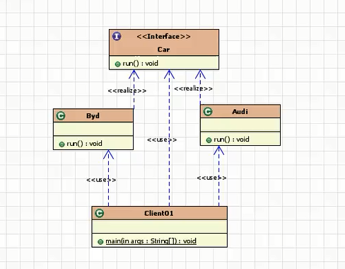Click the <<realize>> label above Byd
Image resolution: width=345 pixels, height=269 pixels.
coord(127,91)
